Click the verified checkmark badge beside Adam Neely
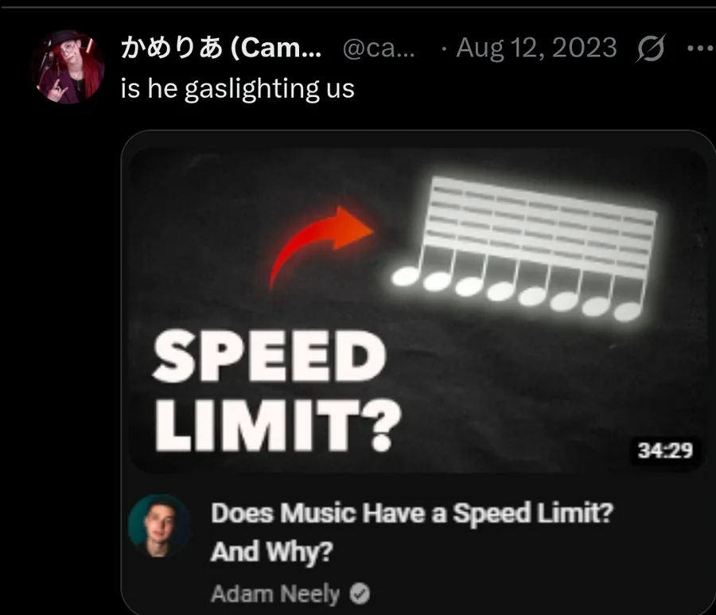 (x=360, y=594)
